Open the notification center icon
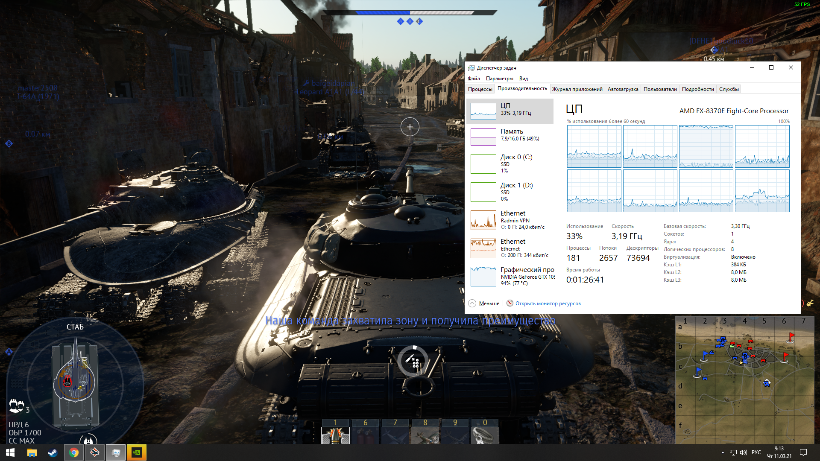Screen dimensions: 820x461 click(x=803, y=452)
